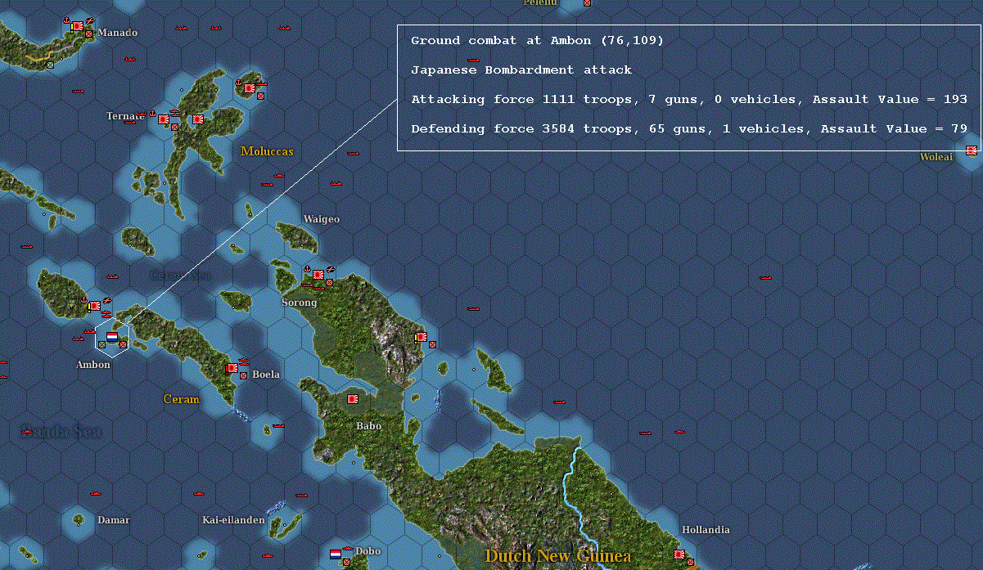983x570 pixels.
Task: Click the Ambon base label
Action: (93, 365)
